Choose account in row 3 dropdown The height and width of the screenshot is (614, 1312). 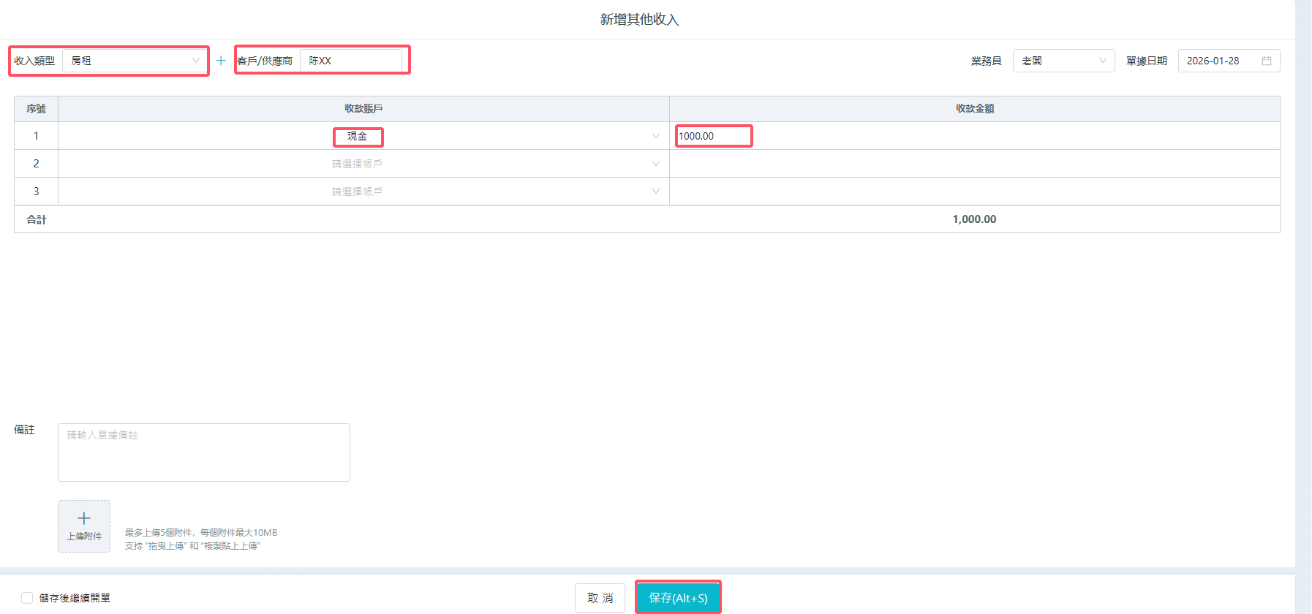[x=363, y=192]
